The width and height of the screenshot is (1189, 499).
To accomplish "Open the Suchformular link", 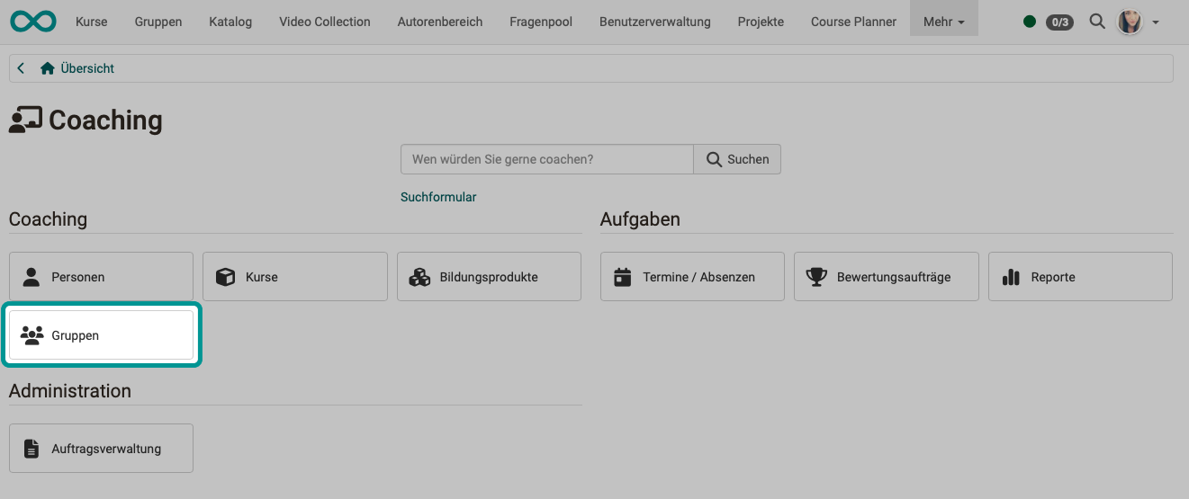I will click(x=438, y=197).
